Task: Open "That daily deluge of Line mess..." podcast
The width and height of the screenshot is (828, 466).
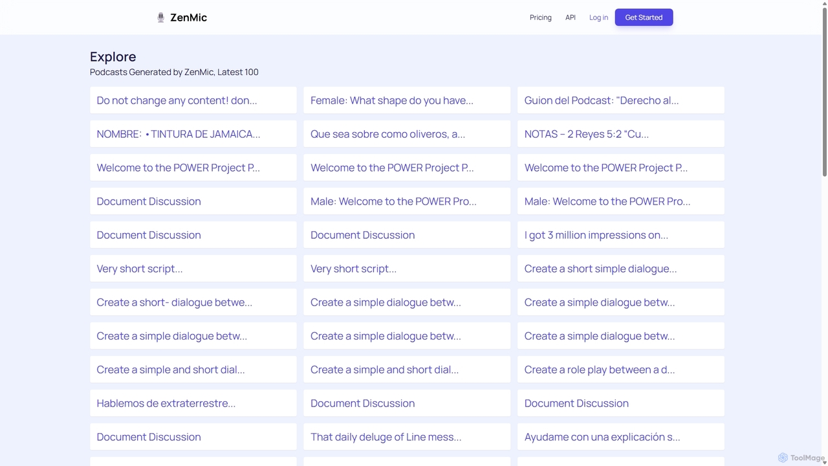Action: tap(407, 437)
